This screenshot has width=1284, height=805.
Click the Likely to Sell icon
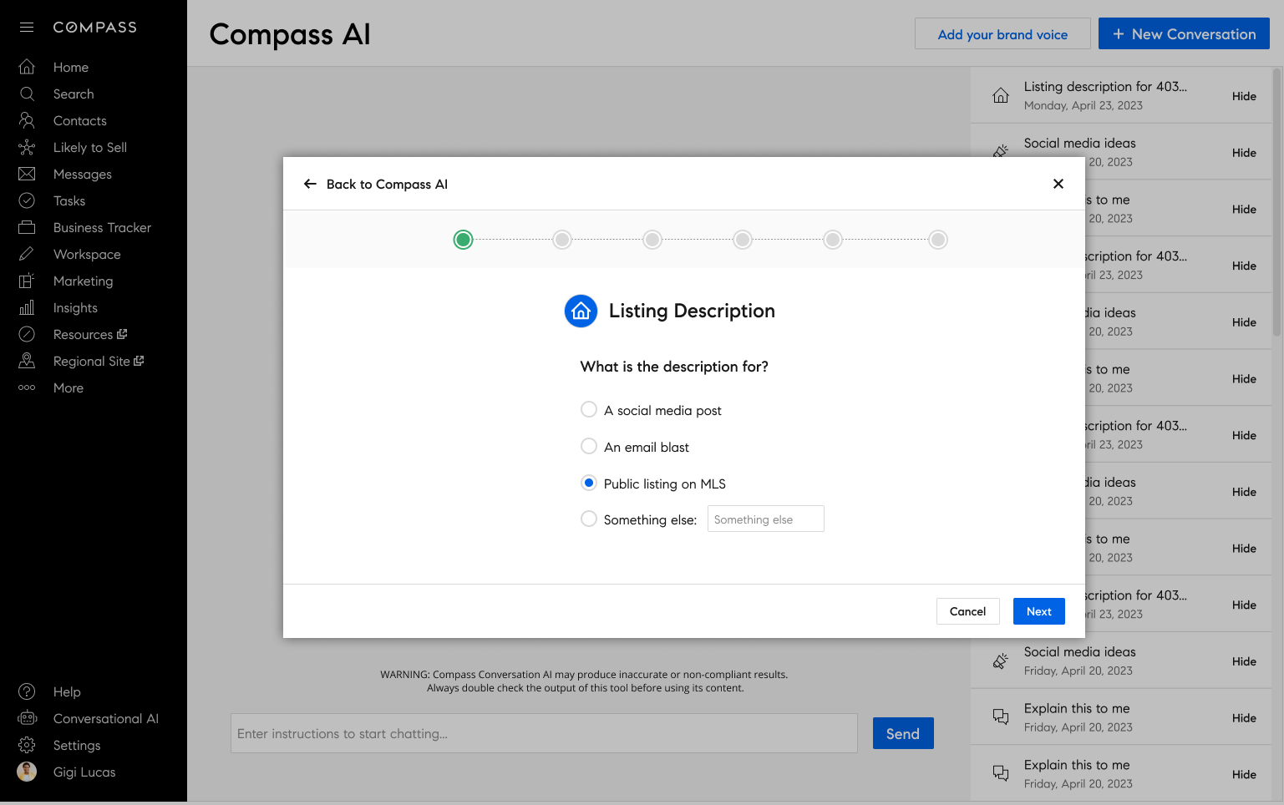pyautogui.click(x=27, y=147)
